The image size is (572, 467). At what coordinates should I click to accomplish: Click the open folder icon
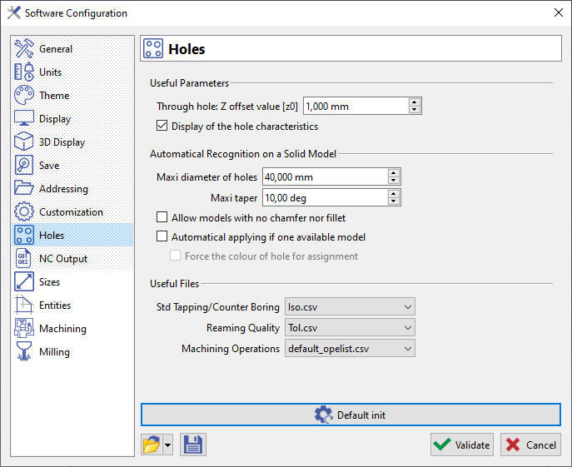tap(151, 445)
